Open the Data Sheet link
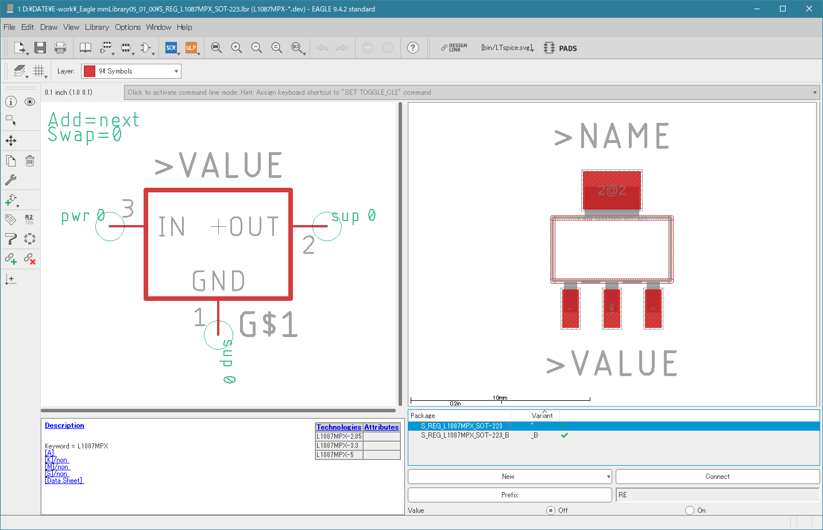823x530 pixels. (x=64, y=481)
